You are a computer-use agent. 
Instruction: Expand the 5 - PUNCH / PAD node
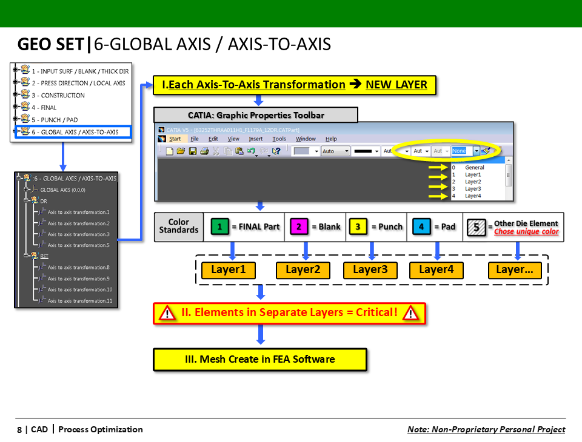coord(15,119)
